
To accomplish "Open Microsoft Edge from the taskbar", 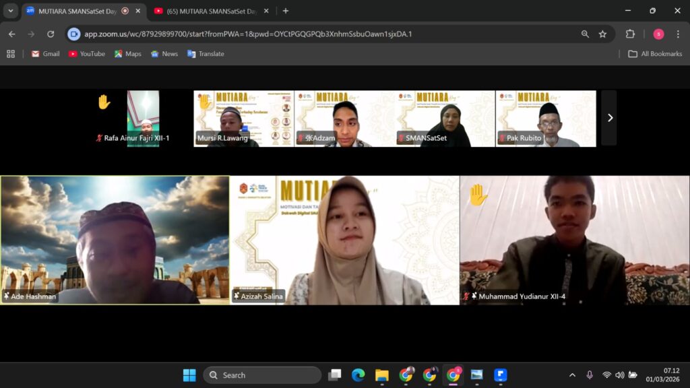I will pos(358,375).
